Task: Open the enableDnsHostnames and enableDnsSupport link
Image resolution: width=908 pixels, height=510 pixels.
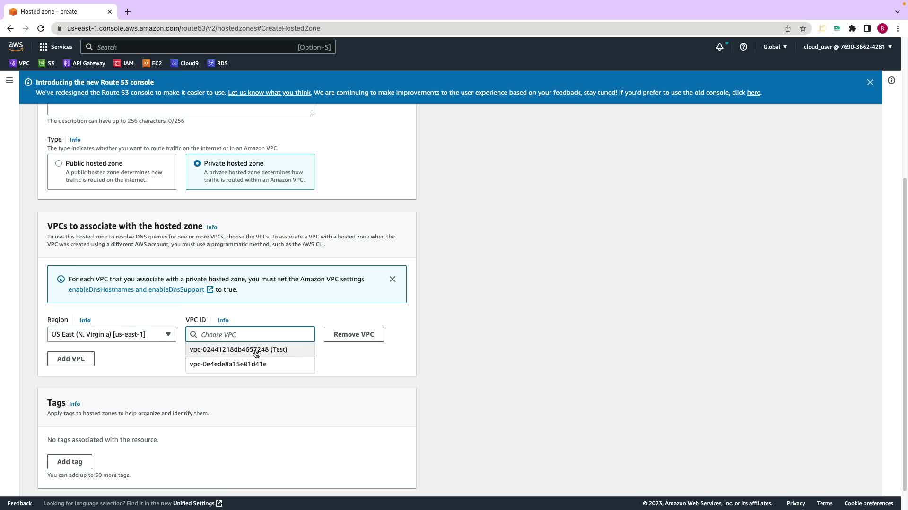Action: coord(137,289)
